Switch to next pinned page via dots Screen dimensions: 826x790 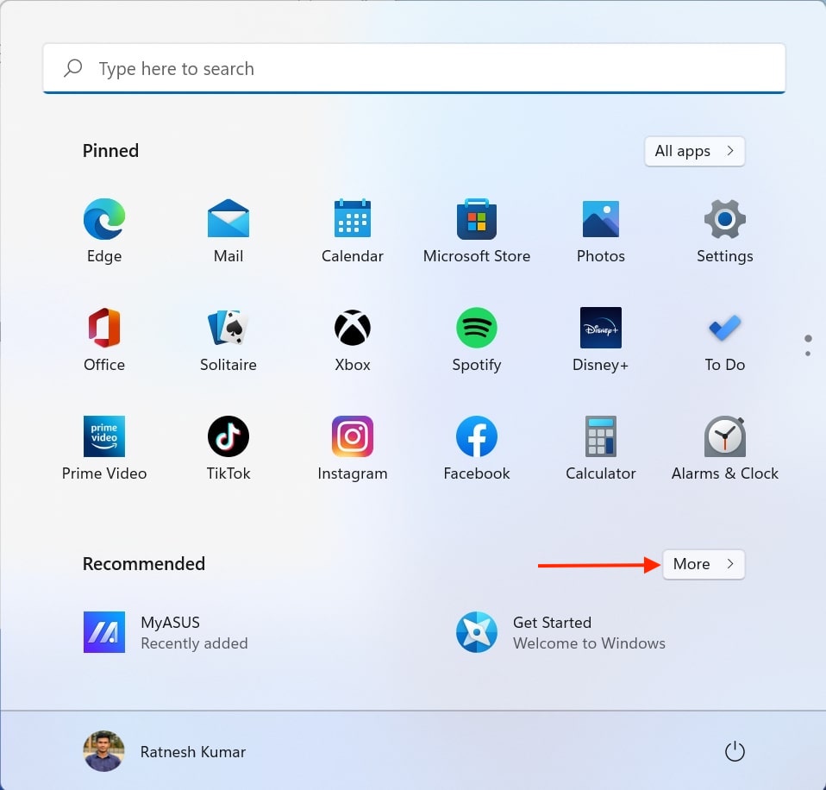(x=808, y=353)
